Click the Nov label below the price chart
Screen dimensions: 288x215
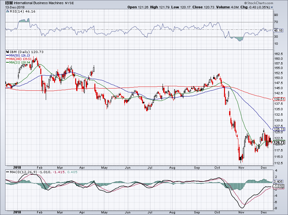(241, 167)
